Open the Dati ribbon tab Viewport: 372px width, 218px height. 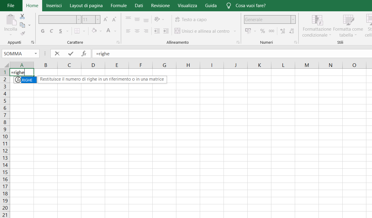138,5
